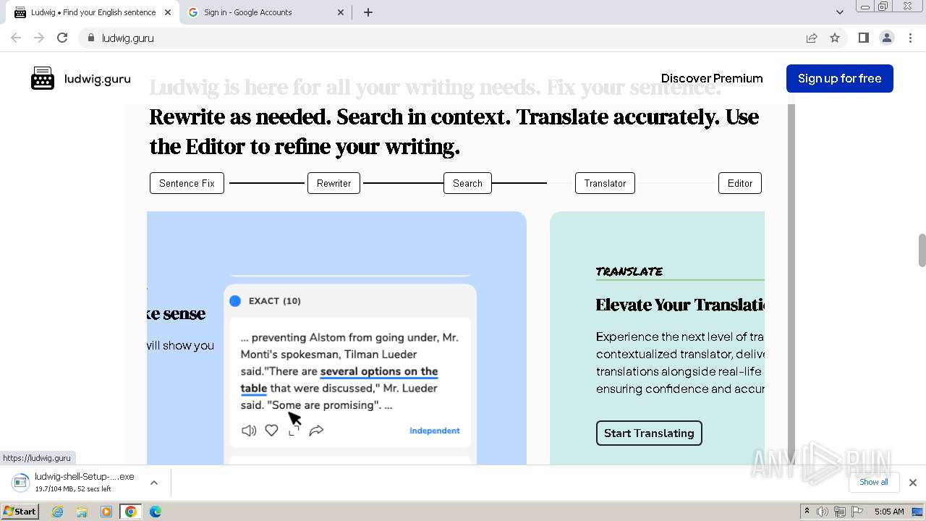Click ludwig.guru site name in header

click(97, 79)
